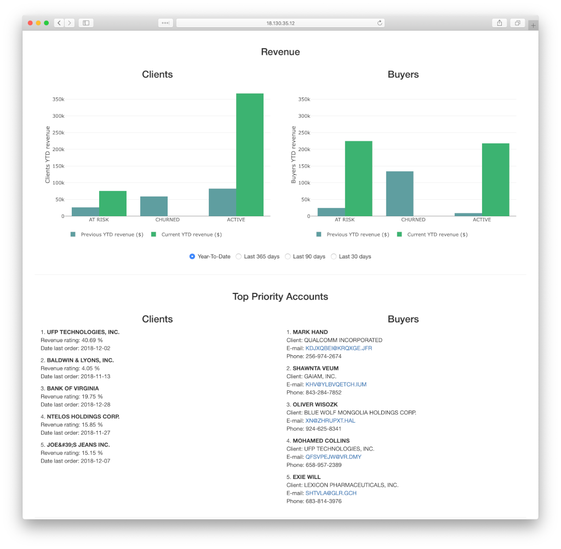Viewport: 561px width, 549px height.
Task: Select the Last 90 days radio button
Action: point(288,256)
